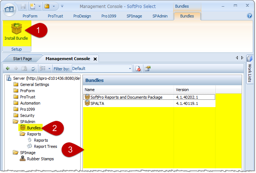Open the Filter by Default dropdown

(x=102, y=68)
